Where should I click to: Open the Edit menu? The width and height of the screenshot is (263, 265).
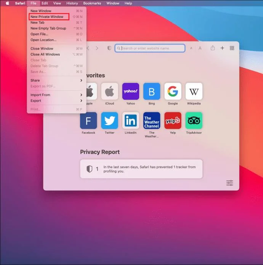[45, 3]
